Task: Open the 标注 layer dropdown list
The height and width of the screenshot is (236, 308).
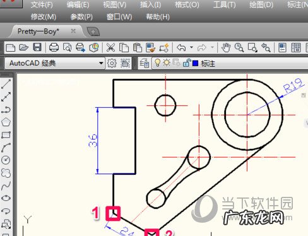Action: (229, 63)
